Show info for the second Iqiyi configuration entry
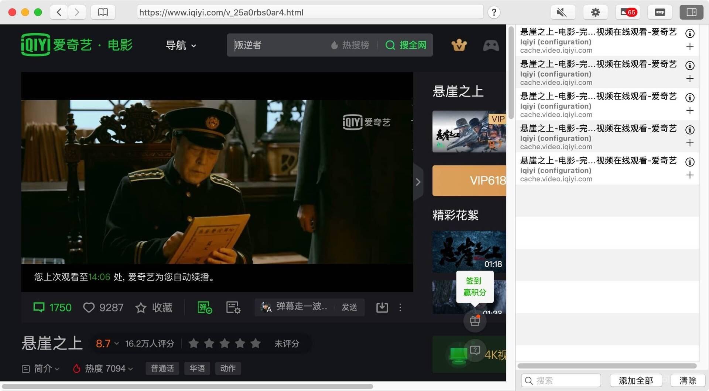Viewport: 709px width, 391px height. pos(689,65)
